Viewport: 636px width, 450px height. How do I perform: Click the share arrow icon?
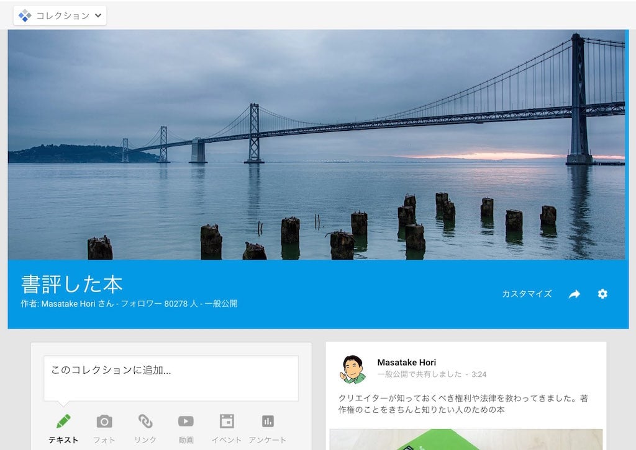(x=574, y=294)
